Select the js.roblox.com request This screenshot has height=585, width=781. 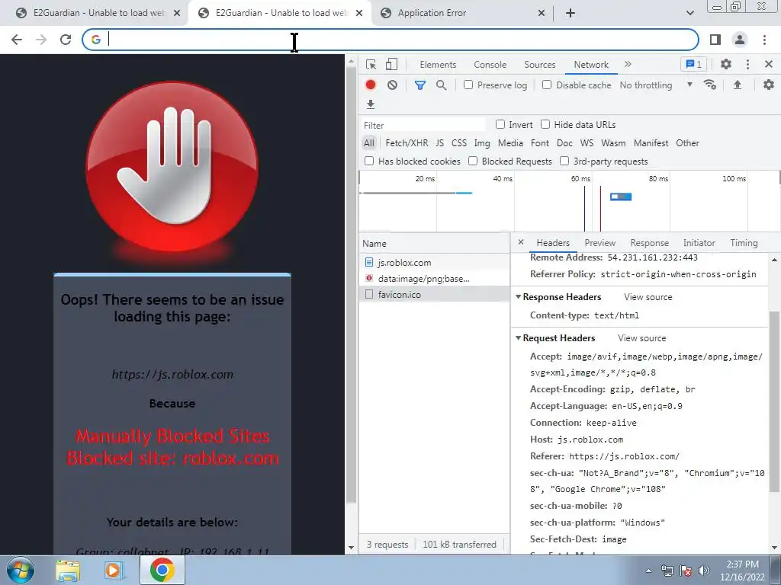tap(434, 262)
